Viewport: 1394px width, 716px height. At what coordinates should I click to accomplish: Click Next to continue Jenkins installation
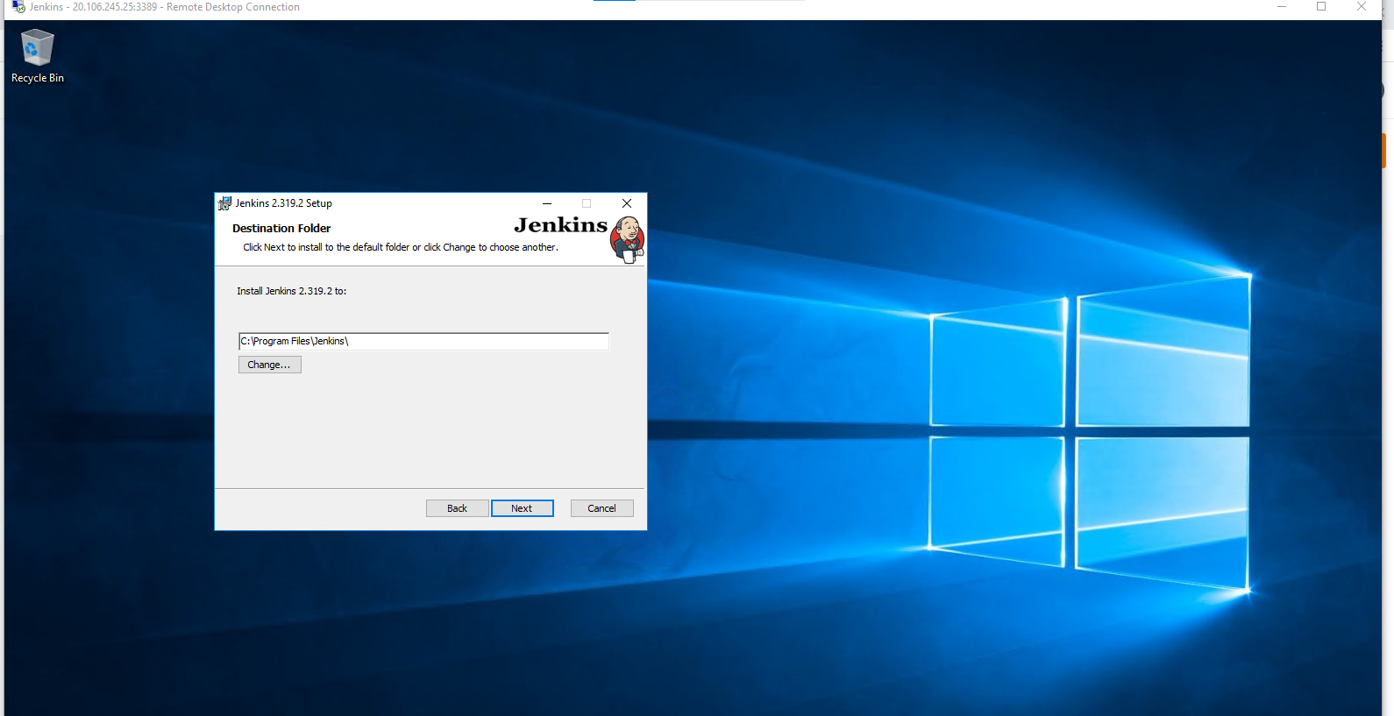point(522,508)
